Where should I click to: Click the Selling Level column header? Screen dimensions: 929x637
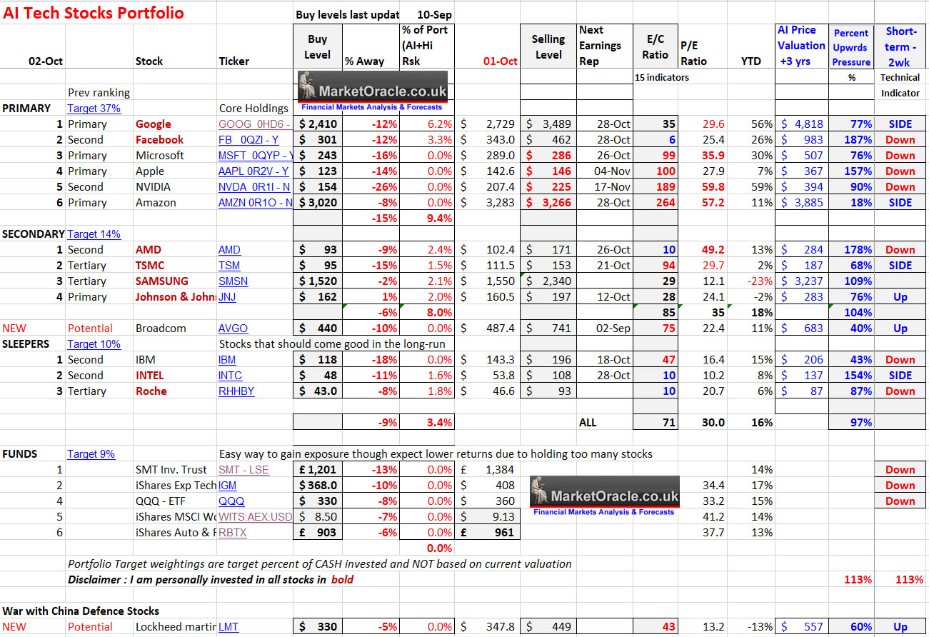pos(548,46)
